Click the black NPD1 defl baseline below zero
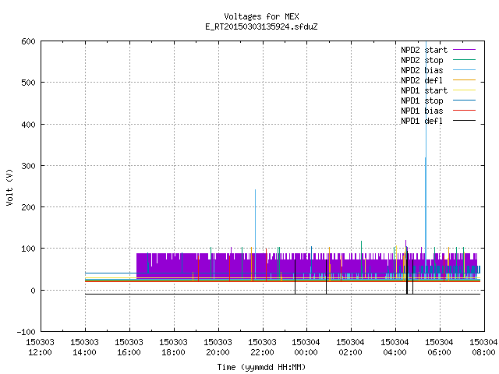The height and width of the screenshot is (374, 499). (282, 294)
